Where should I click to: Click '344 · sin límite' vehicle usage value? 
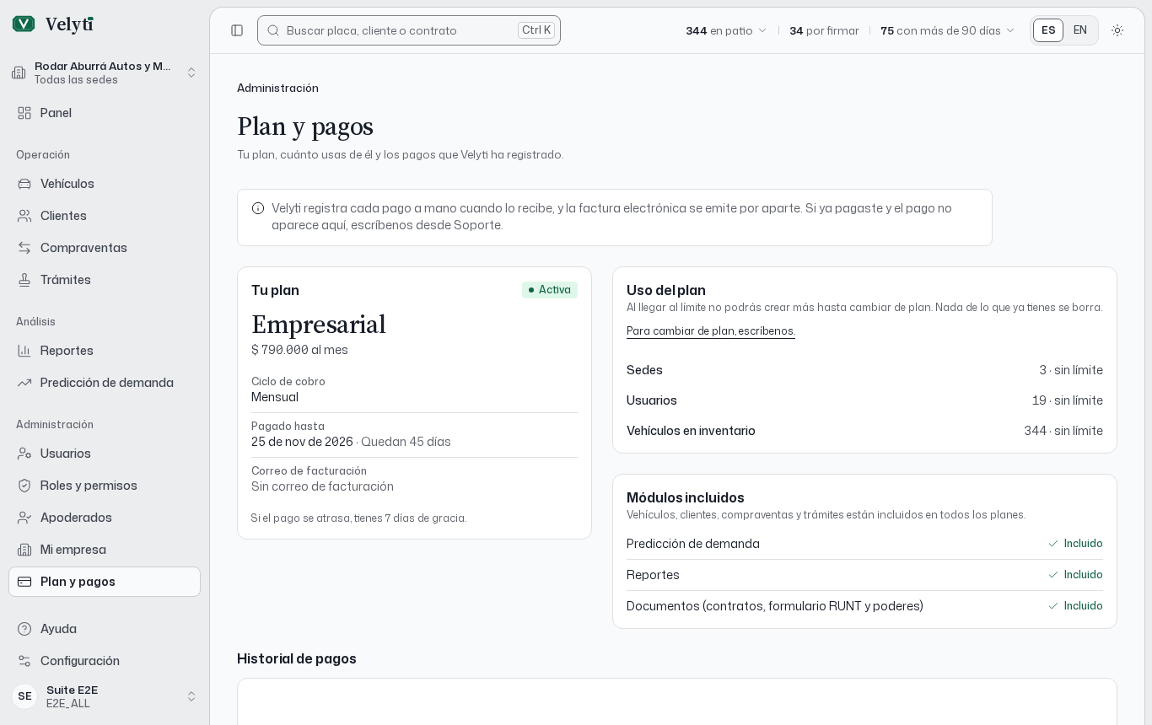tap(1063, 431)
